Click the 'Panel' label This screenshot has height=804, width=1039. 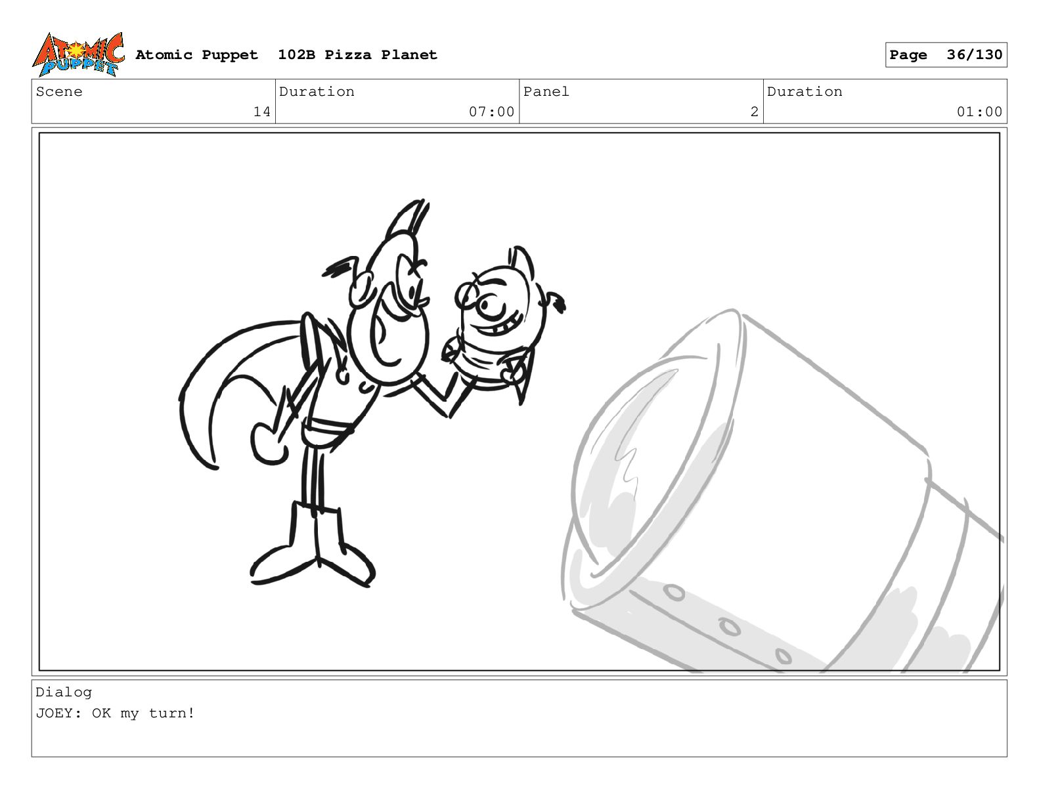pyautogui.click(x=546, y=92)
